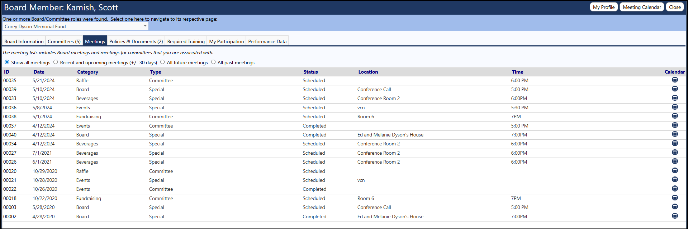Screen dimensions: 688x229
Task: Click Conference Call location in row 00039
Action: coord(374,89)
